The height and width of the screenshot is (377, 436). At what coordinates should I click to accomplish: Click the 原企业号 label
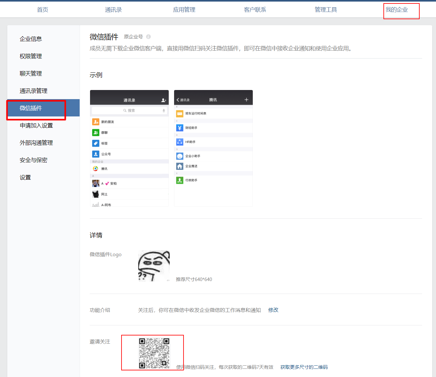[133, 37]
